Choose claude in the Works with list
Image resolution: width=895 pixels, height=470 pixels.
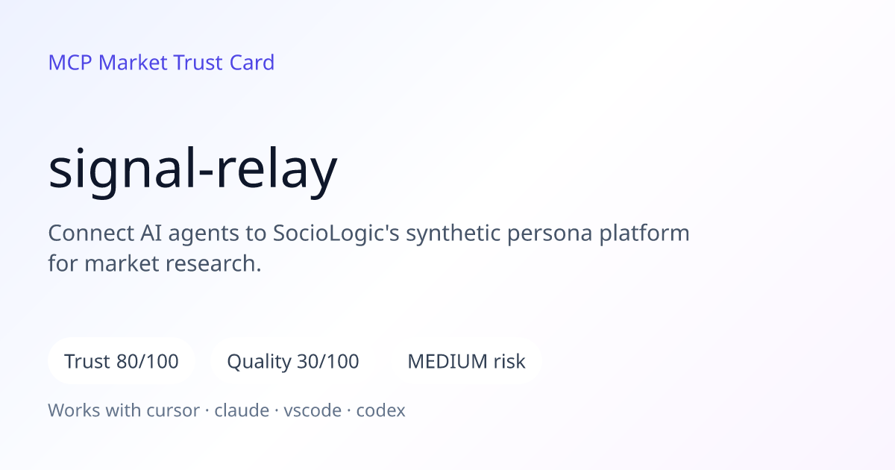[242, 410]
